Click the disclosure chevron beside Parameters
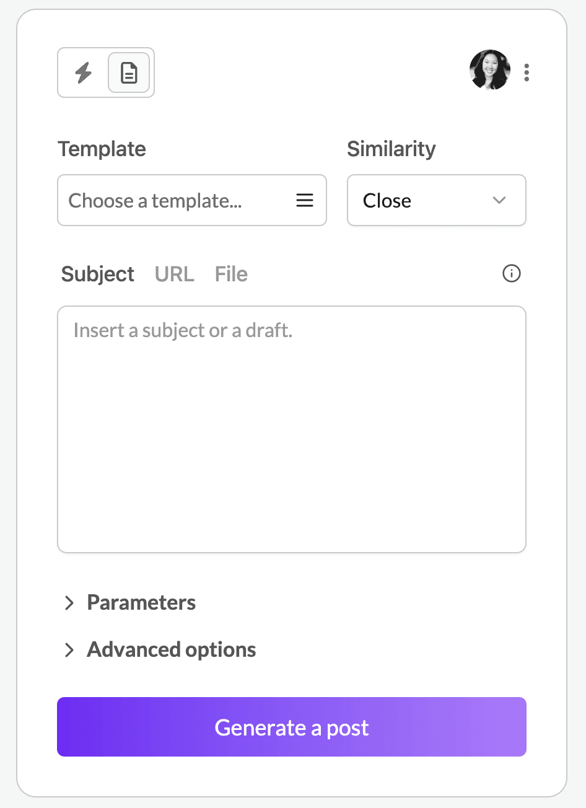 click(69, 602)
